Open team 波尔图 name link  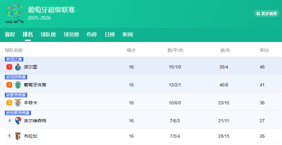pyautogui.click(x=31, y=67)
